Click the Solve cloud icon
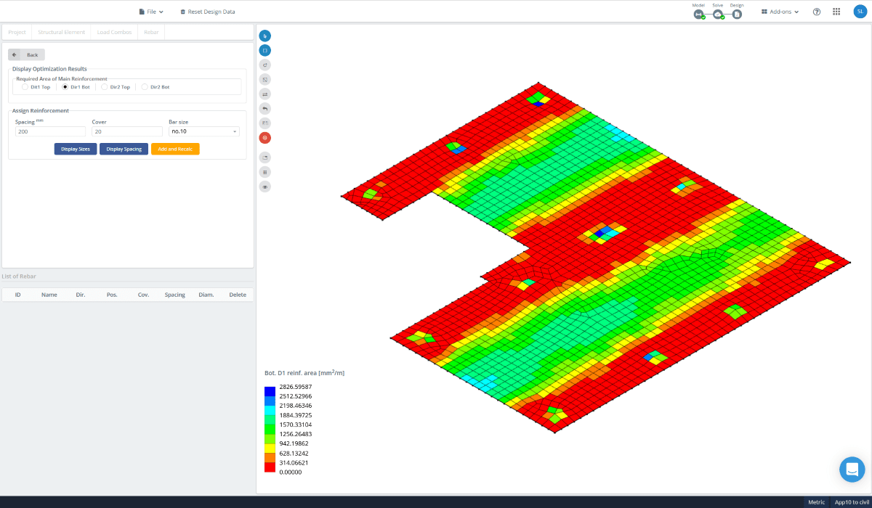 coord(718,13)
